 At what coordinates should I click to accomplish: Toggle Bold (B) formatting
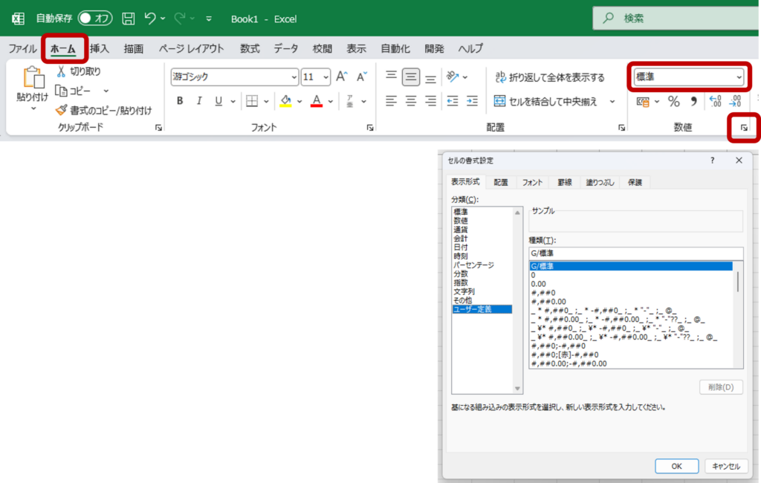click(179, 101)
